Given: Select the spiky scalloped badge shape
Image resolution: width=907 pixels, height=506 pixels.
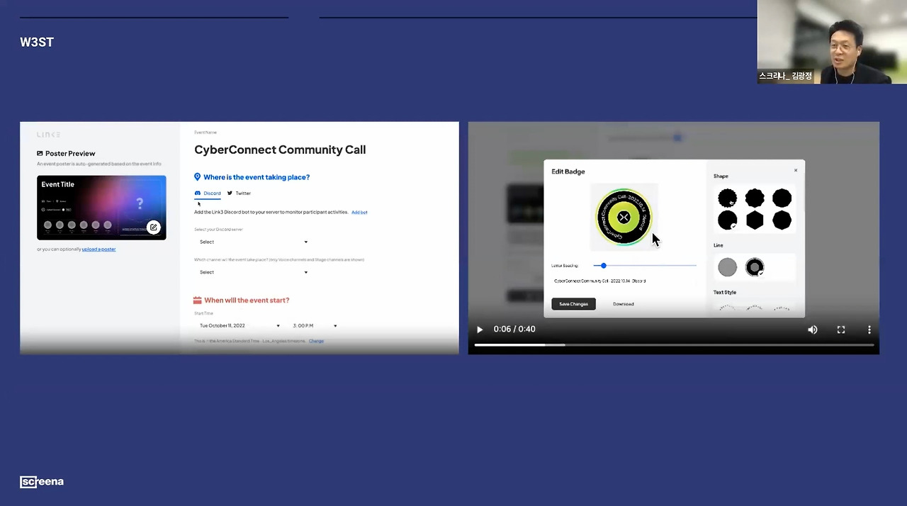Looking at the screenshot, I should [x=727, y=198].
